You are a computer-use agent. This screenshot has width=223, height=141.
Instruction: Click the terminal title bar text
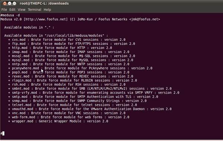point(44,3)
